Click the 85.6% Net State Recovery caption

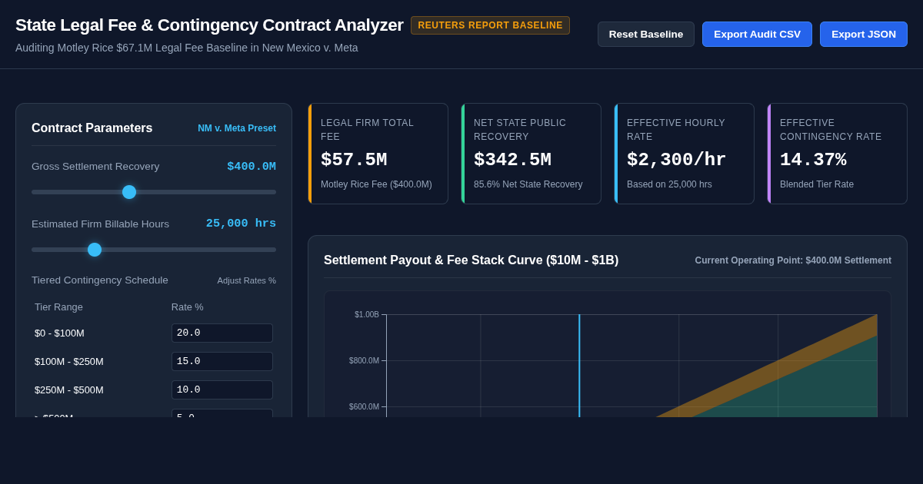[528, 184]
